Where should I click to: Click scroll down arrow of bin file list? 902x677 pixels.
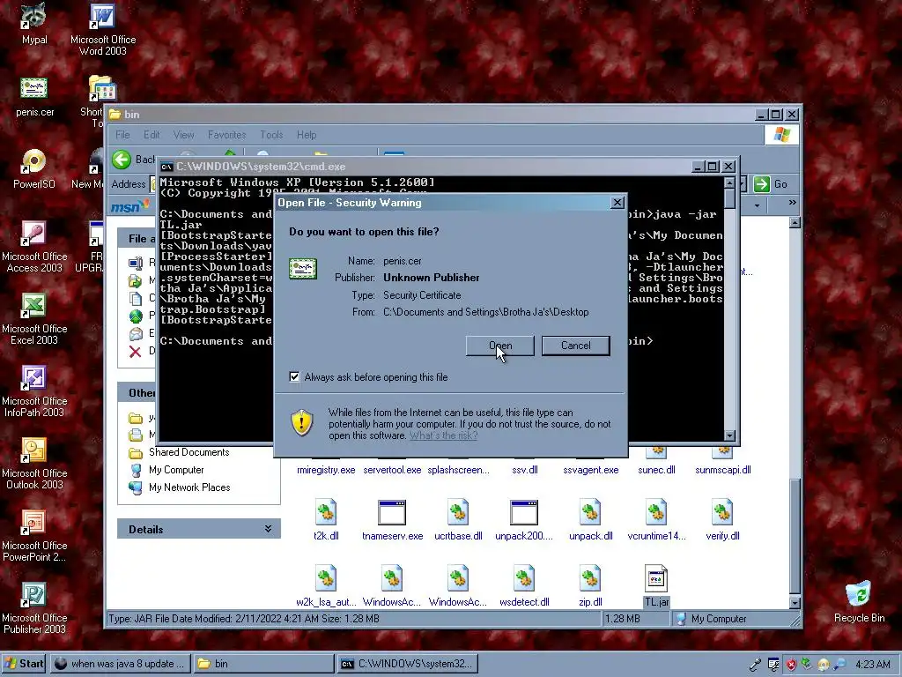click(x=795, y=603)
